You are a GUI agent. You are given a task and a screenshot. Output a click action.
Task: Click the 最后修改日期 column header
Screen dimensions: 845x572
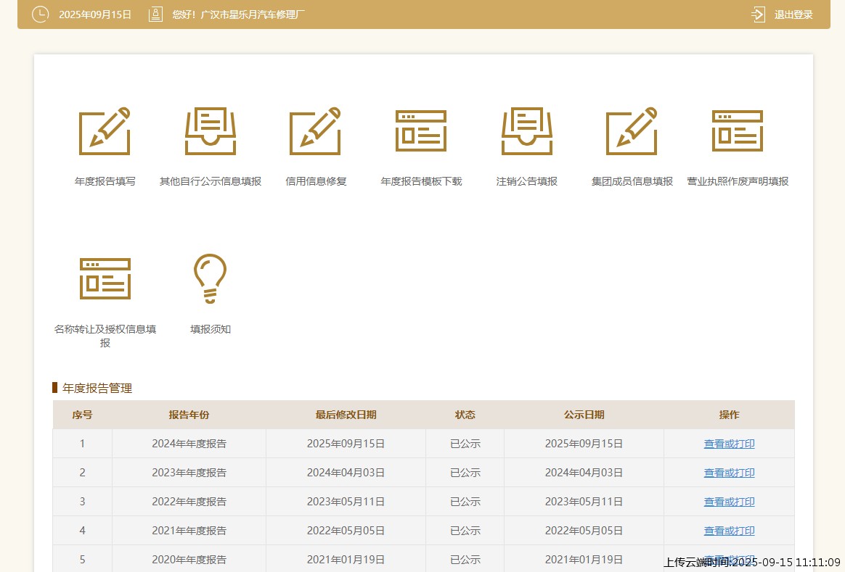[346, 415]
